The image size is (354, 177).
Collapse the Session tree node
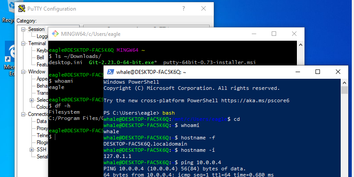(23, 29)
